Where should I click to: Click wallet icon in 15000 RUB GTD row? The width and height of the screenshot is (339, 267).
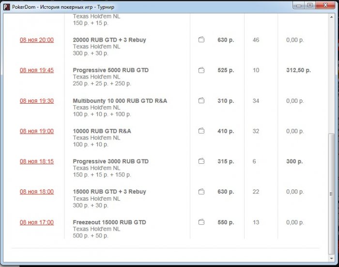tap(201, 192)
